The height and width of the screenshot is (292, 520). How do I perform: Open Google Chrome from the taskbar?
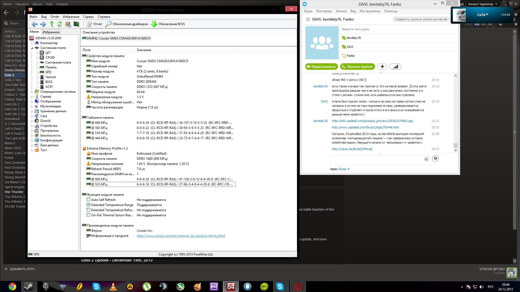12,287
